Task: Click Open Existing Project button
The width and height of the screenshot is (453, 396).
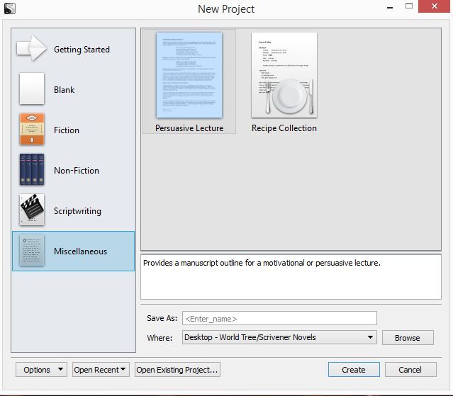Action: click(177, 370)
